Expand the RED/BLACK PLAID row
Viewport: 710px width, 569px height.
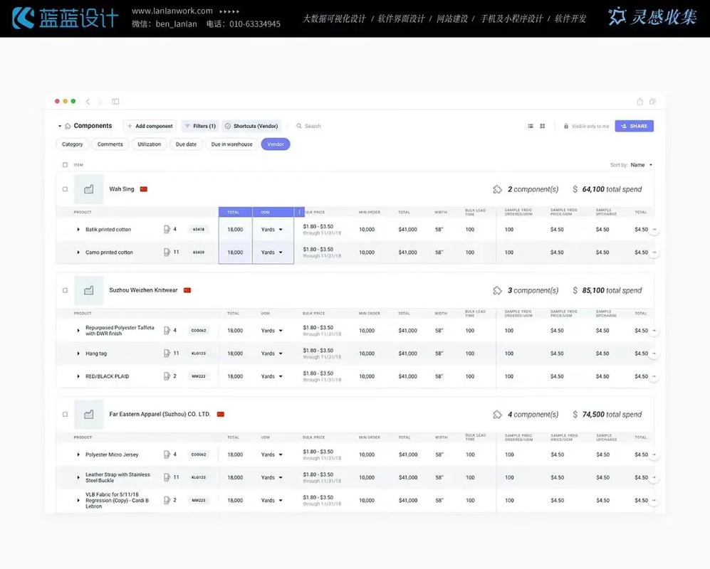(x=78, y=376)
